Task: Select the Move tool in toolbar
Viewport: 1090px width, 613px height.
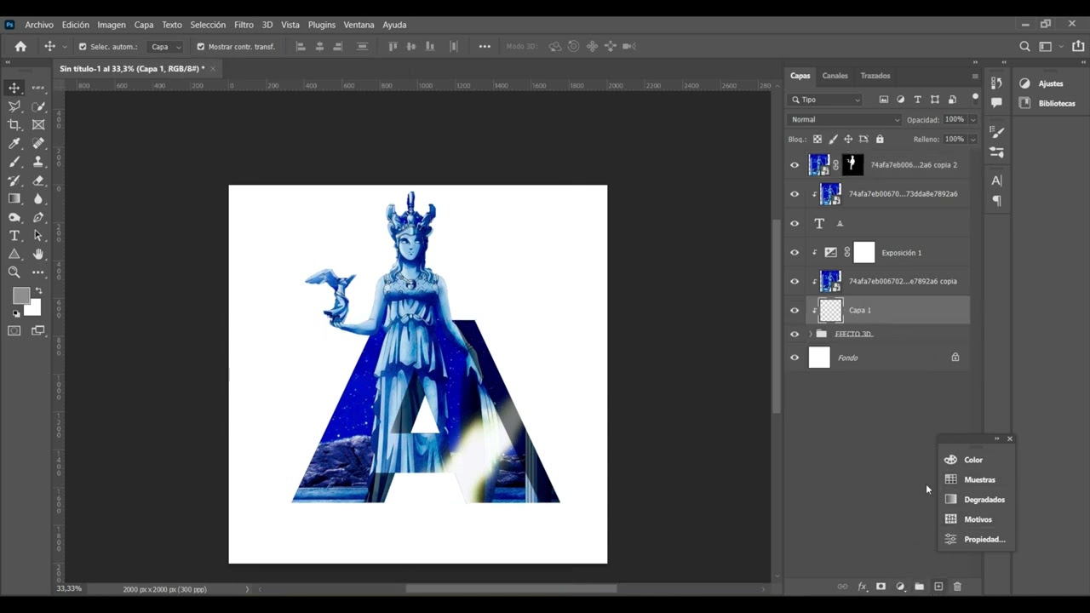Action: point(14,88)
